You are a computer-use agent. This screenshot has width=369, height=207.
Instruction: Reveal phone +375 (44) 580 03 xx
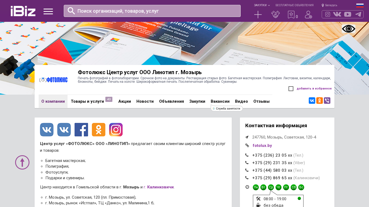pyautogui.click(x=272, y=170)
